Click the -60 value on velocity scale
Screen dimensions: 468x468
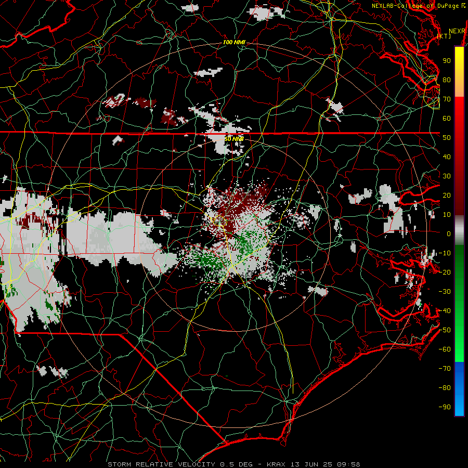pyautogui.click(x=445, y=349)
